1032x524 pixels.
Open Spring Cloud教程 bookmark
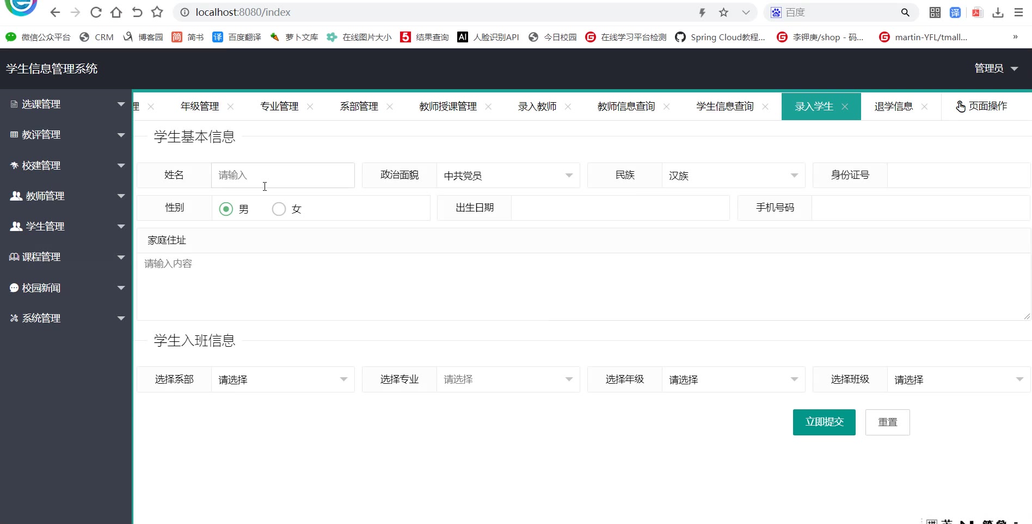point(720,37)
